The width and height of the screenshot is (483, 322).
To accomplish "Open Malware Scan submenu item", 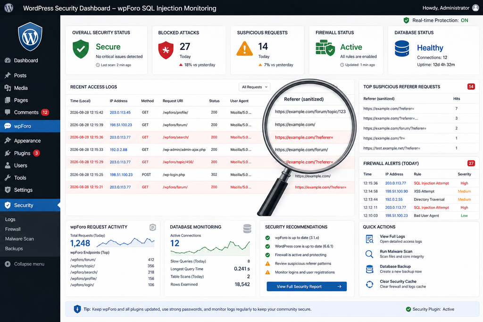I will 19,239.
